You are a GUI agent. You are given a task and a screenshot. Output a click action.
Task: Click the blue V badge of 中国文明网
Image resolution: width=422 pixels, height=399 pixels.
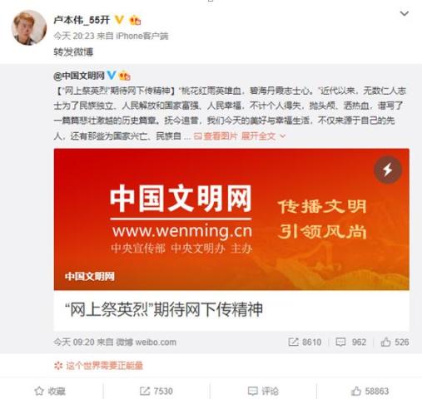[112, 75]
